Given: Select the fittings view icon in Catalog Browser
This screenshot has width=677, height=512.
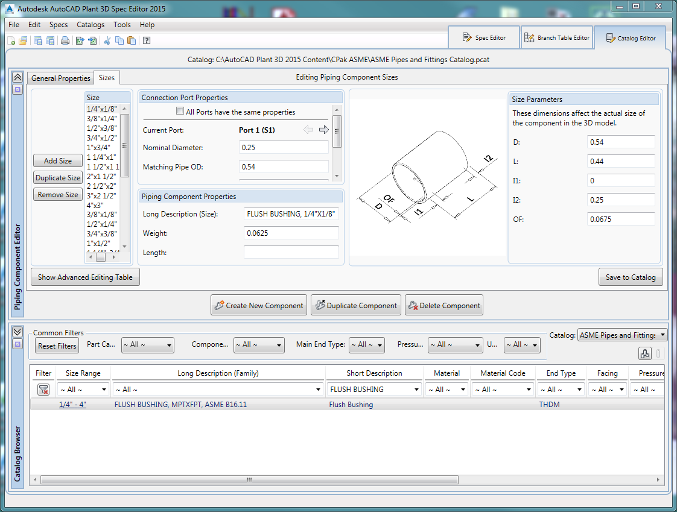Looking at the screenshot, I should tap(644, 353).
